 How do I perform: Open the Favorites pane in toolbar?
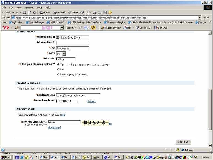[x=59, y=12]
